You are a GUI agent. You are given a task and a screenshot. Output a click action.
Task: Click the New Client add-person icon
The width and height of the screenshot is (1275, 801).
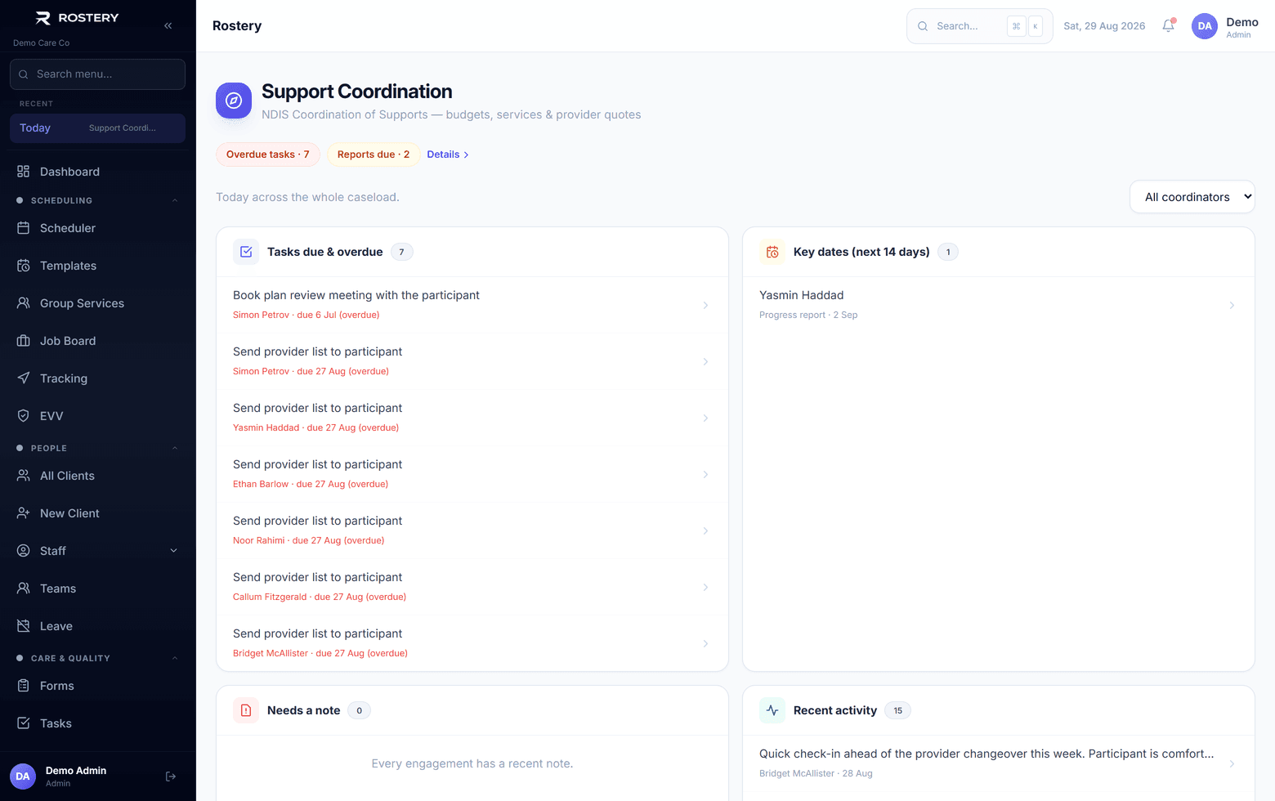(24, 513)
